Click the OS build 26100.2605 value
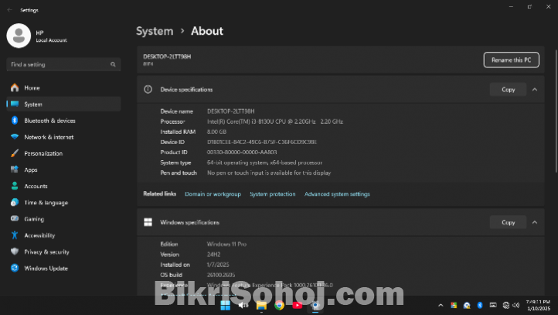558x315 pixels. click(221, 275)
